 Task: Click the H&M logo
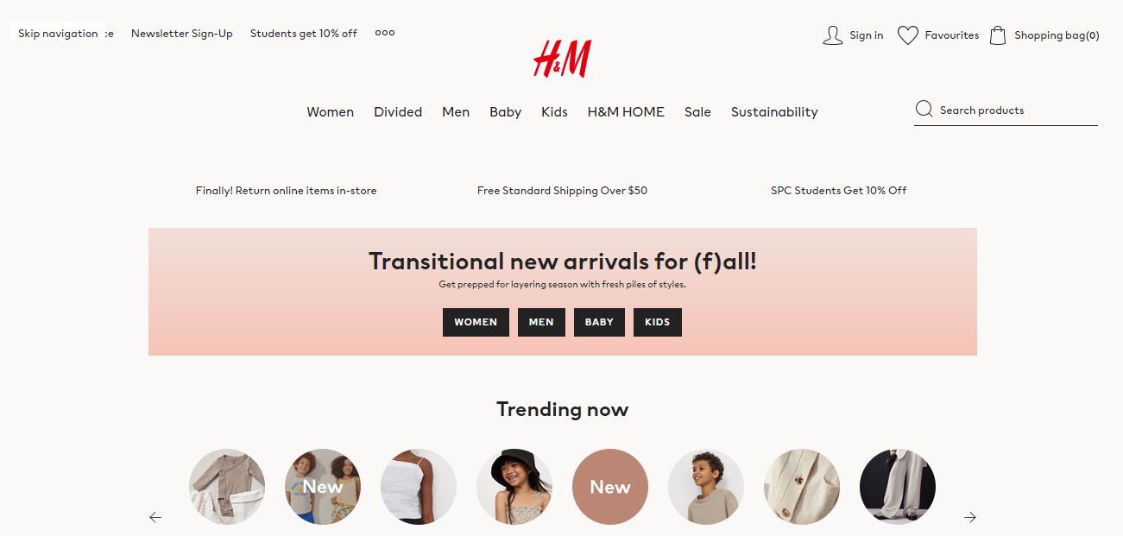pos(562,59)
